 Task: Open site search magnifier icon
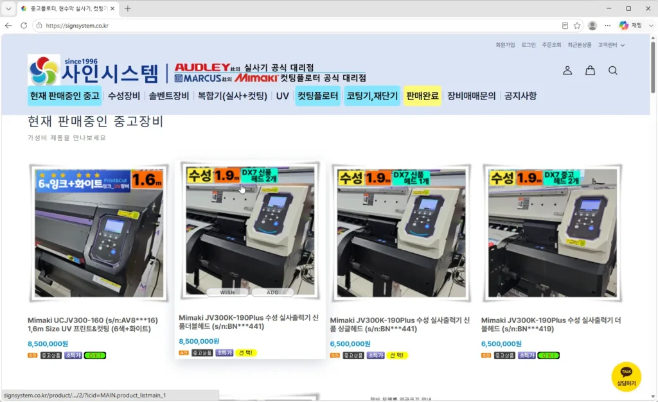(612, 71)
